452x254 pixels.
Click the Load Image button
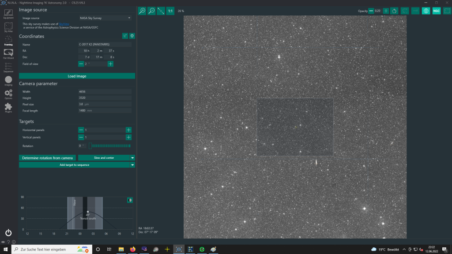click(x=77, y=76)
